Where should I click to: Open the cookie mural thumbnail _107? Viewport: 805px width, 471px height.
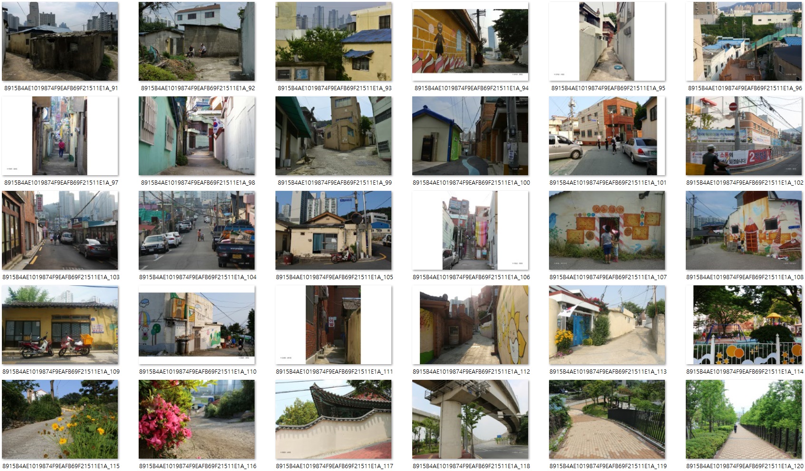pyautogui.click(x=607, y=230)
